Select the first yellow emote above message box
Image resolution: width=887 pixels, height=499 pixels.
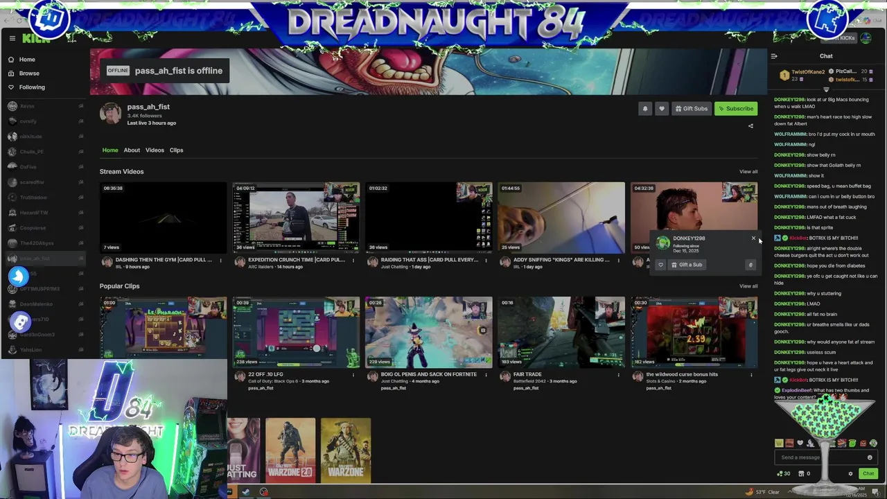[779, 444]
